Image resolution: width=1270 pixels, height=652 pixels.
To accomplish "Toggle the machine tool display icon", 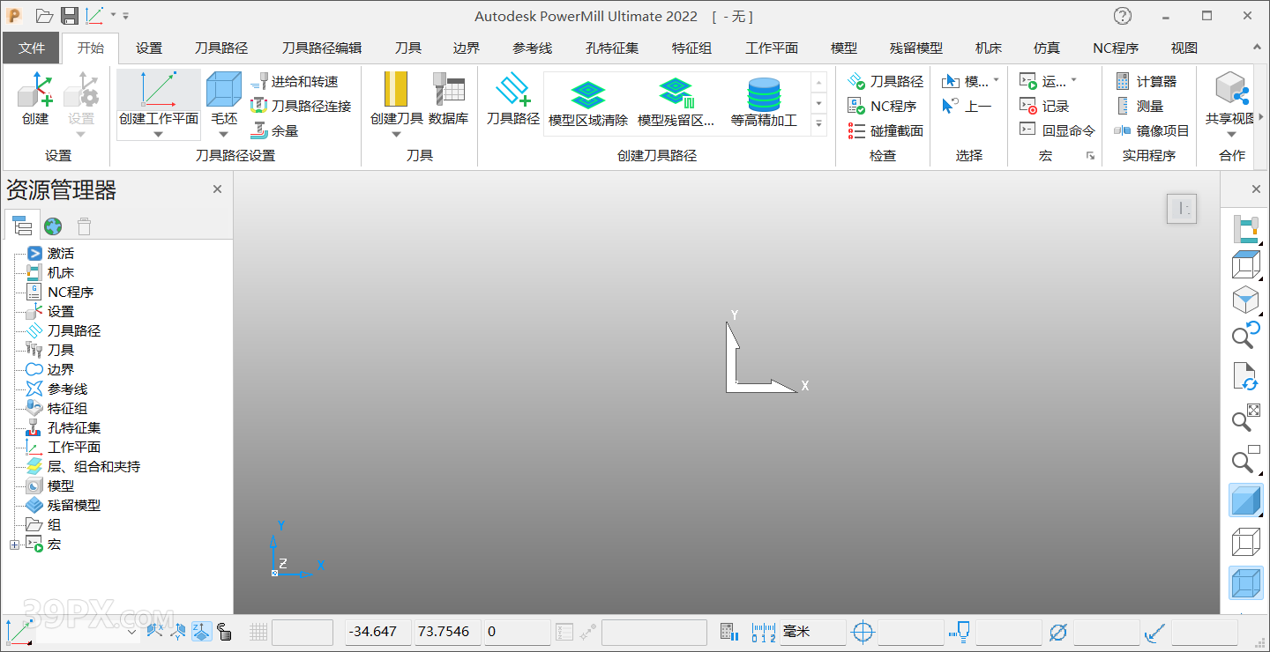I will pyautogui.click(x=1245, y=228).
